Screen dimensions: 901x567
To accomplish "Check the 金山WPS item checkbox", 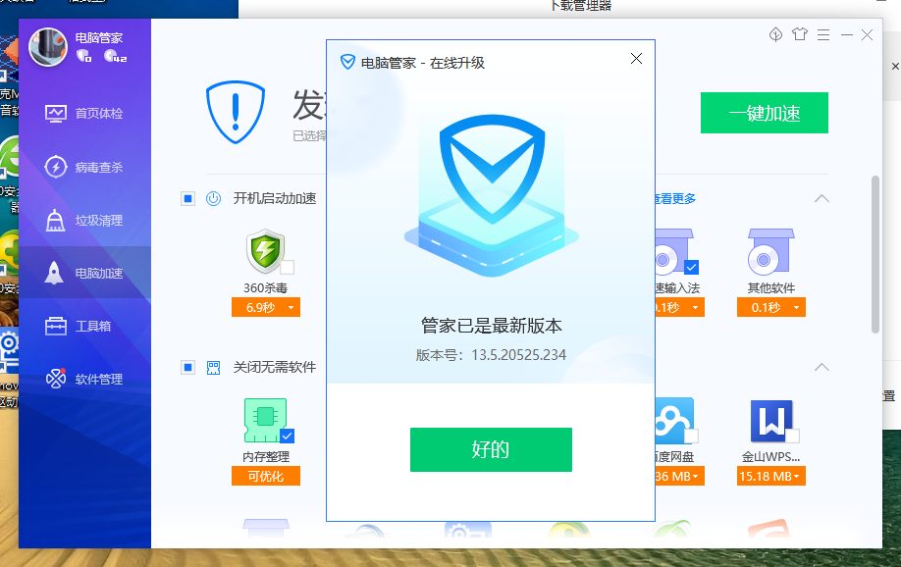I will (793, 436).
